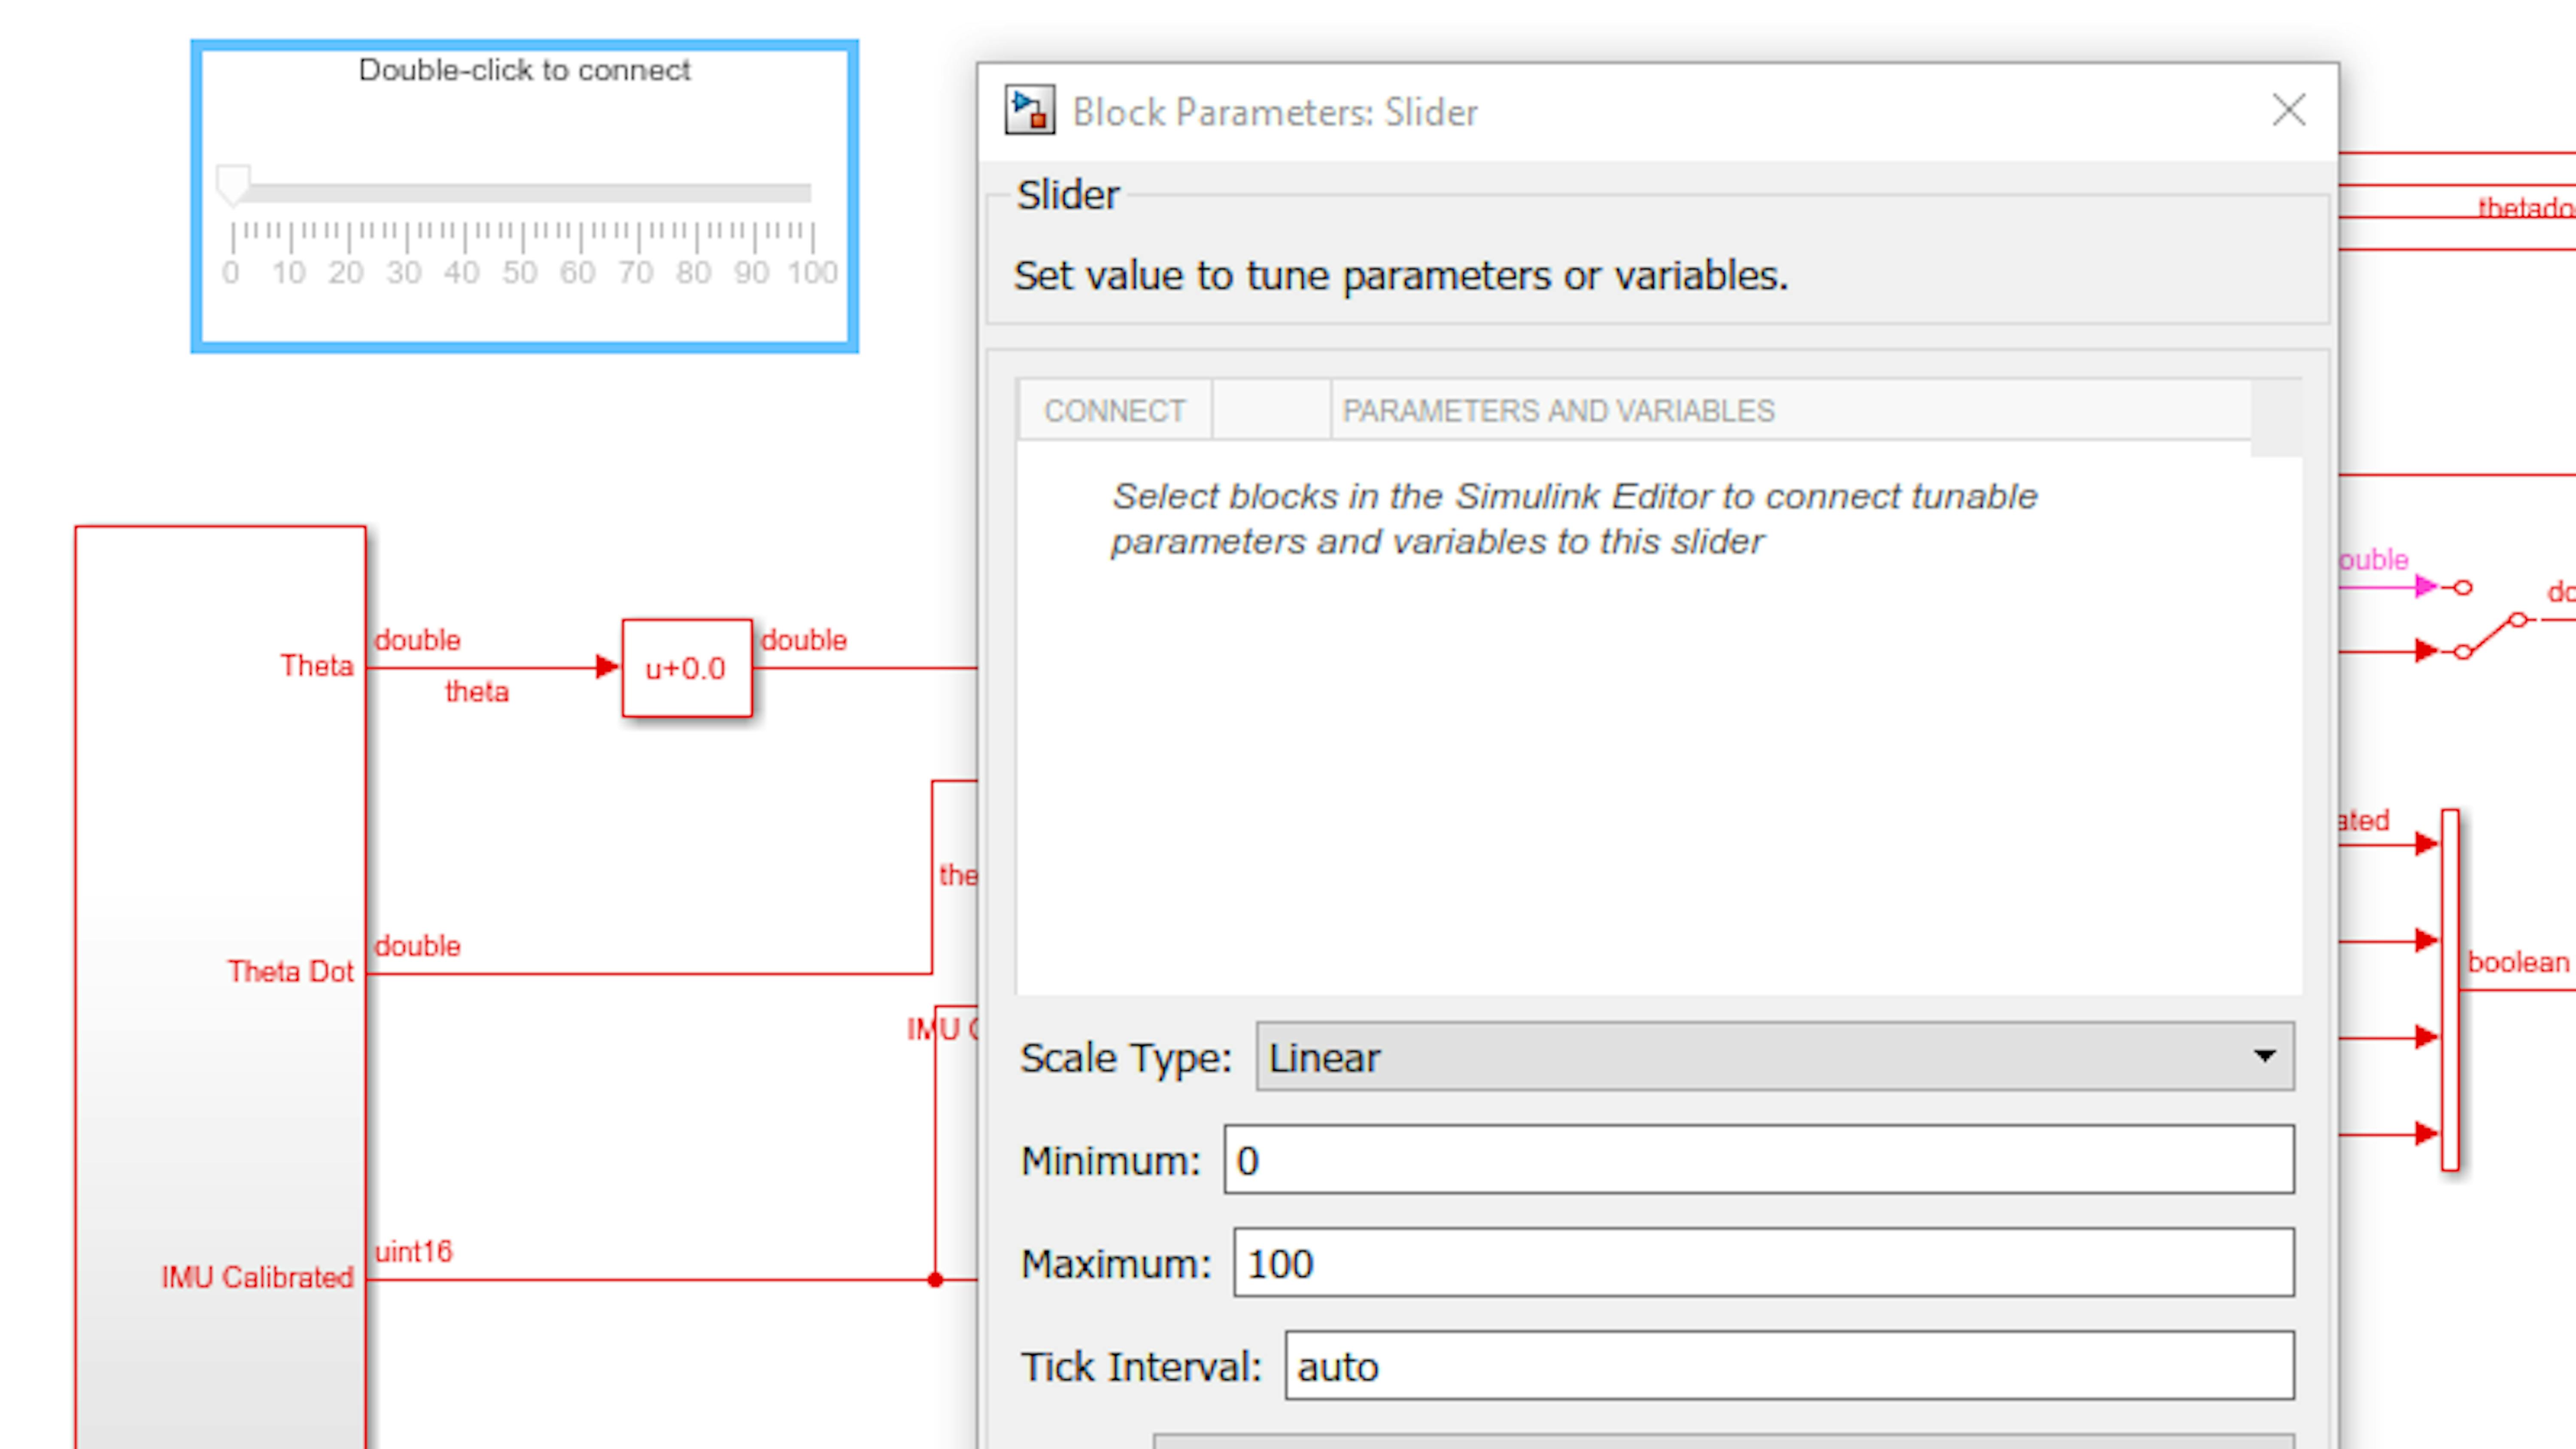Click the 'Set value to tune parameters' description
The height and width of the screenshot is (1449, 2576).
click(x=1400, y=276)
